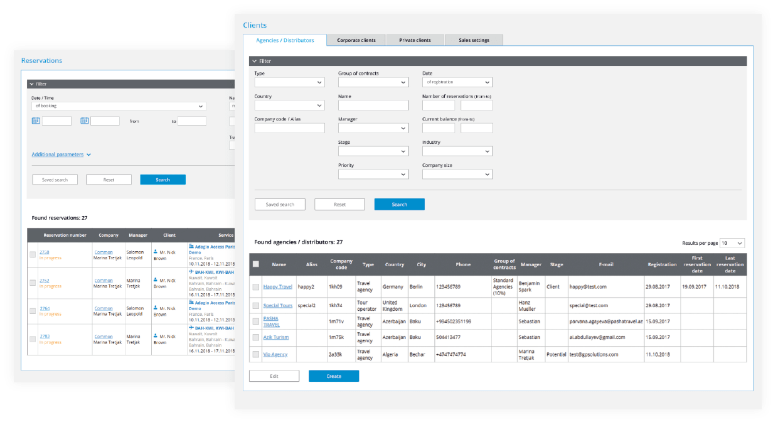Open the 'of booking' Date / Time dropdown
This screenshot has height=427, width=778.
pos(119,106)
